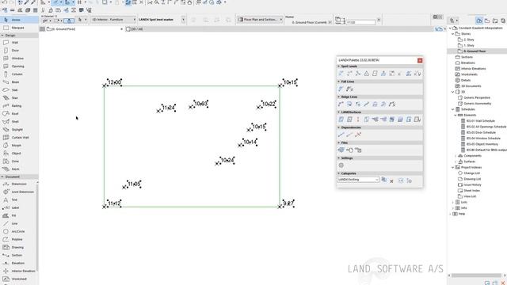Select the Zone tool
Viewport: 507px width, 285px height.
coord(19,161)
